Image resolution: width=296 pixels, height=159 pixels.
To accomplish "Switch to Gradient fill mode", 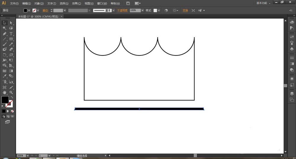I will click(x=8, y=111).
